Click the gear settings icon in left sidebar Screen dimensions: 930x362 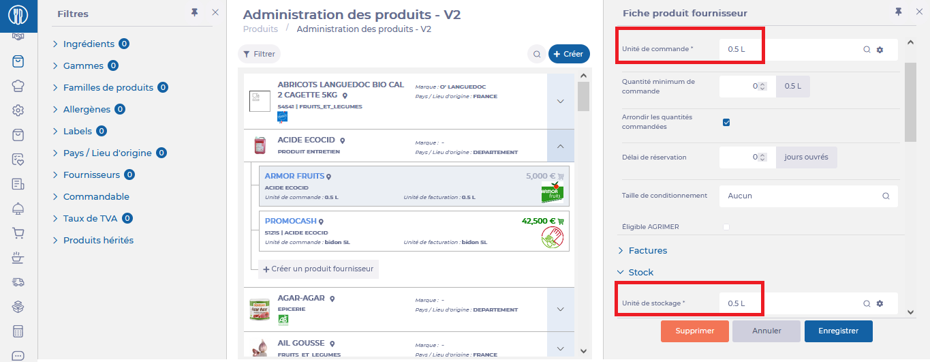click(x=18, y=110)
